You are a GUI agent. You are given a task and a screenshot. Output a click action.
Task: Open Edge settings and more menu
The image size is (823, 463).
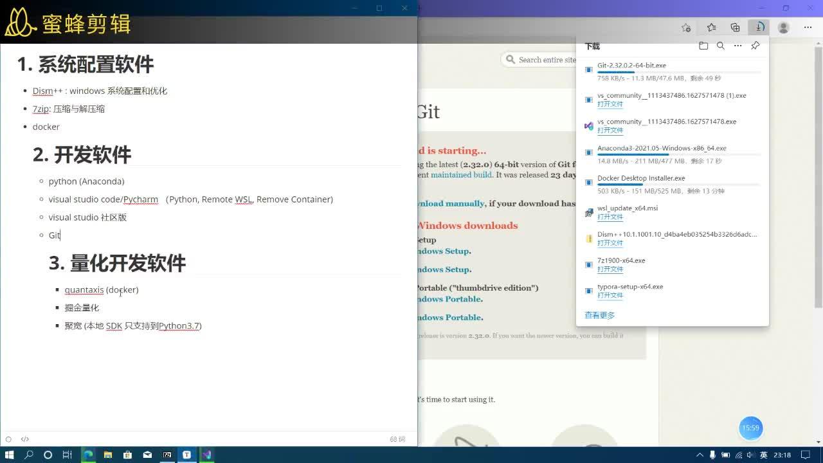click(808, 28)
